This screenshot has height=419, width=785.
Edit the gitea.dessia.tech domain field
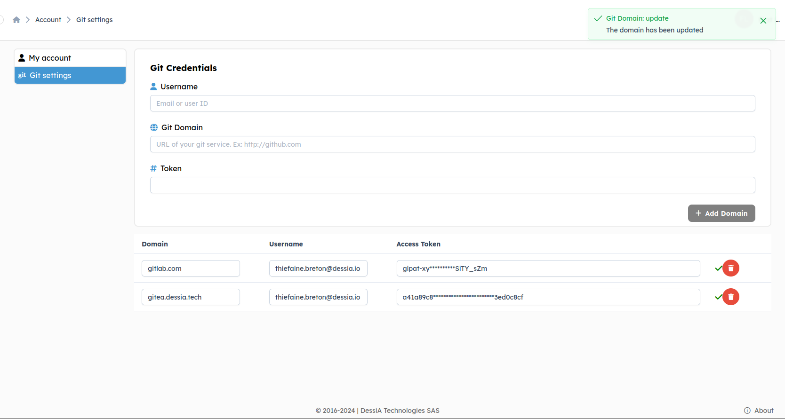191,297
